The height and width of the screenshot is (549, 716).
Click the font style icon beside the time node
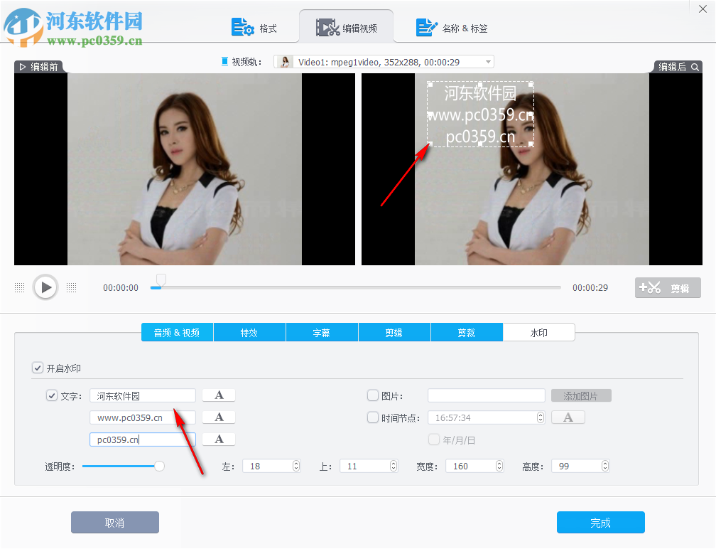coord(568,417)
